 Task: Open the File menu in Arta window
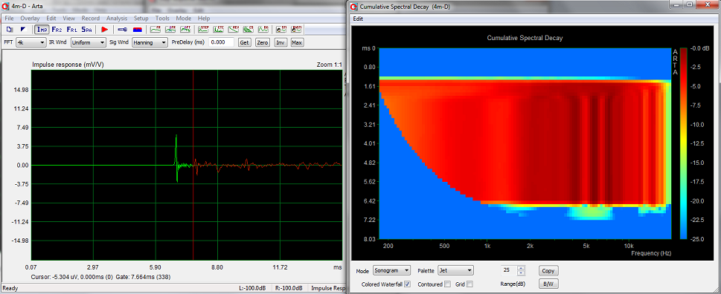pyautogui.click(x=9, y=19)
